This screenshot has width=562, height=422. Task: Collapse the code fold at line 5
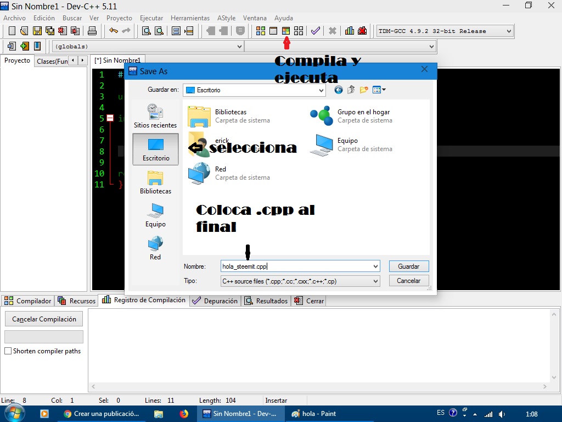click(110, 118)
